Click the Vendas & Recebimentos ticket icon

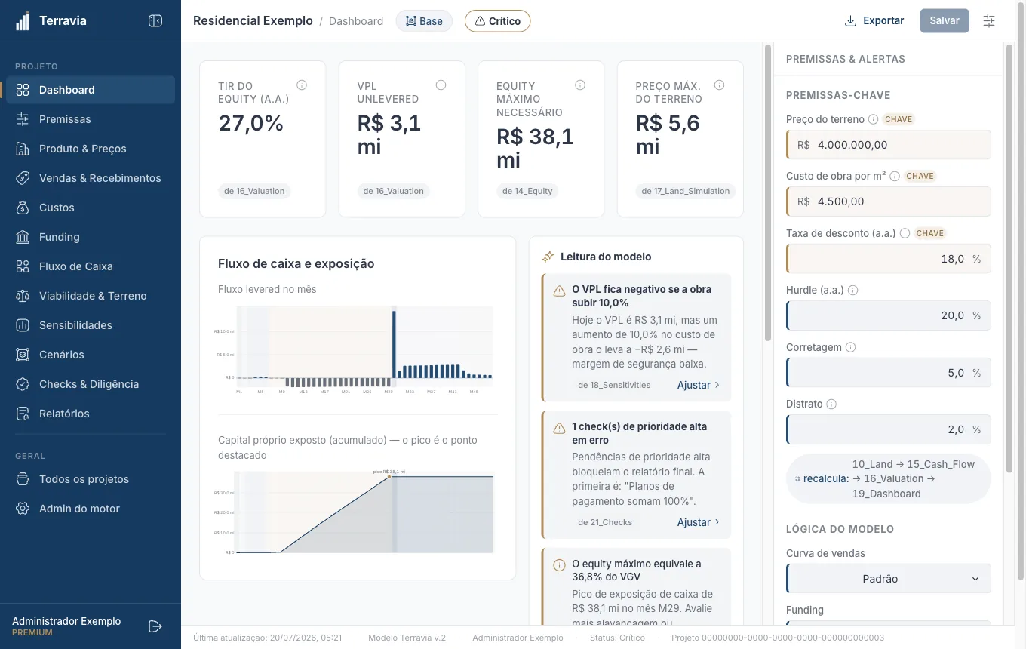pyautogui.click(x=23, y=178)
